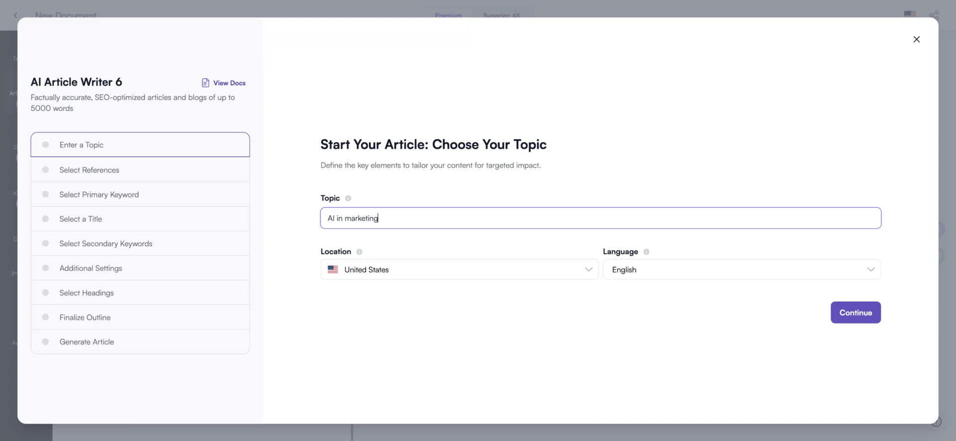Viewport: 956px width, 441px height.
Task: Select the Select References step bullet
Action: (45, 170)
